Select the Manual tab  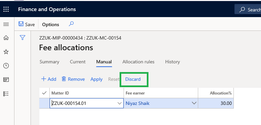pos(104,62)
